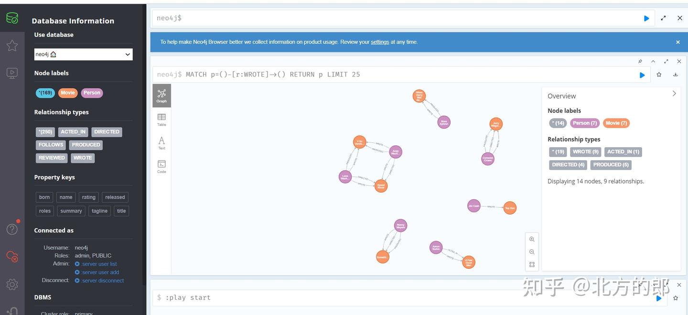
Task: Open Neo4j Browser settings gear
Action: click(x=12, y=284)
